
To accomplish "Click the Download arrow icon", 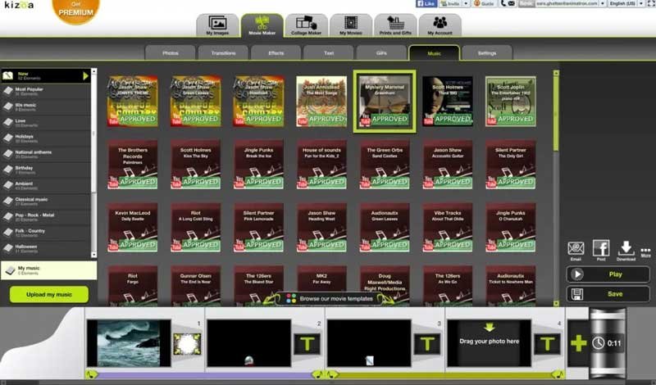I will (626, 248).
